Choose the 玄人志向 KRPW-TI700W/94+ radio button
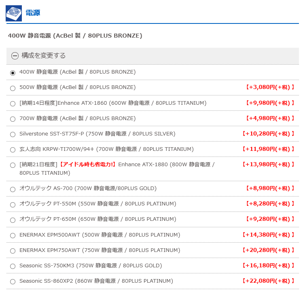 (13, 150)
